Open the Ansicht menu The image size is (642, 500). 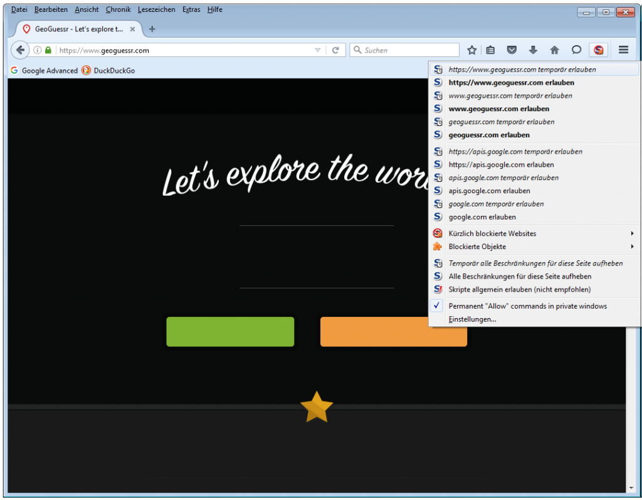click(x=87, y=9)
